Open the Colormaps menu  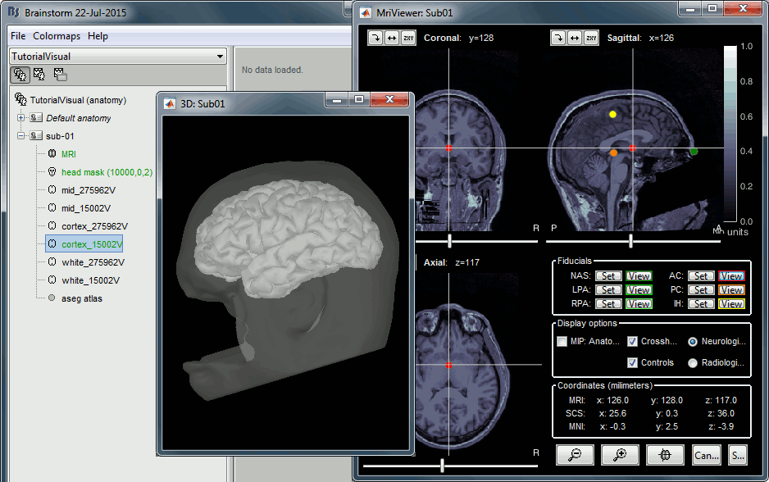coord(57,36)
